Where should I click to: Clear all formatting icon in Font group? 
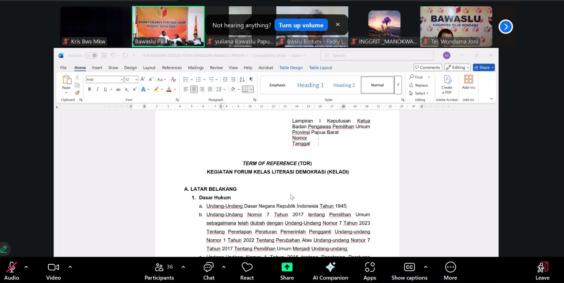173,79
